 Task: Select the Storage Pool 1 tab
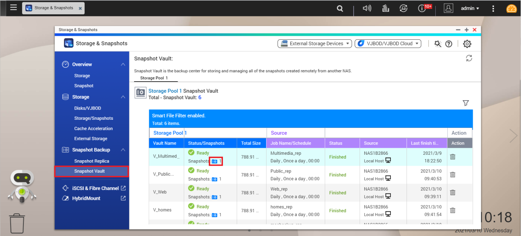click(x=154, y=78)
